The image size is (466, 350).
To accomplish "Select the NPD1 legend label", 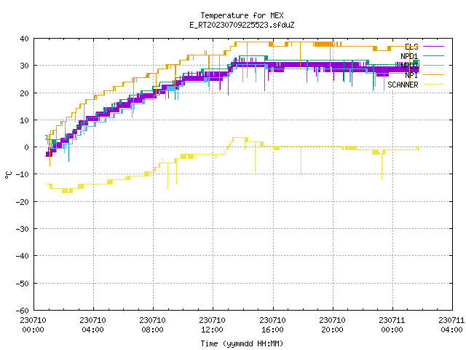I will (409, 56).
